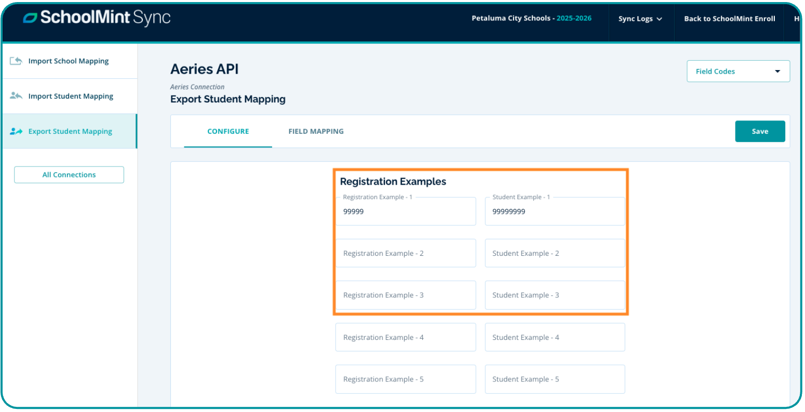
Task: Click the Petaluma City Schools 2025-2026 label
Action: (531, 18)
